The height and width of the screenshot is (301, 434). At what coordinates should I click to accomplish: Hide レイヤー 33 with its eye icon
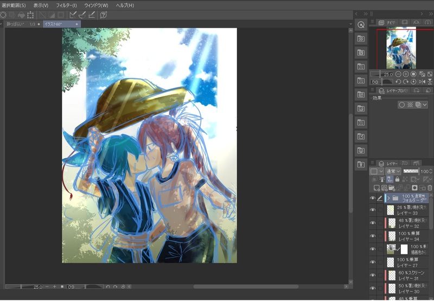click(x=373, y=210)
